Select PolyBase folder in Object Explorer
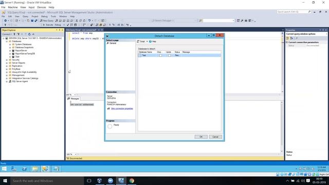The width and height of the screenshot is (329, 185). click(16, 69)
